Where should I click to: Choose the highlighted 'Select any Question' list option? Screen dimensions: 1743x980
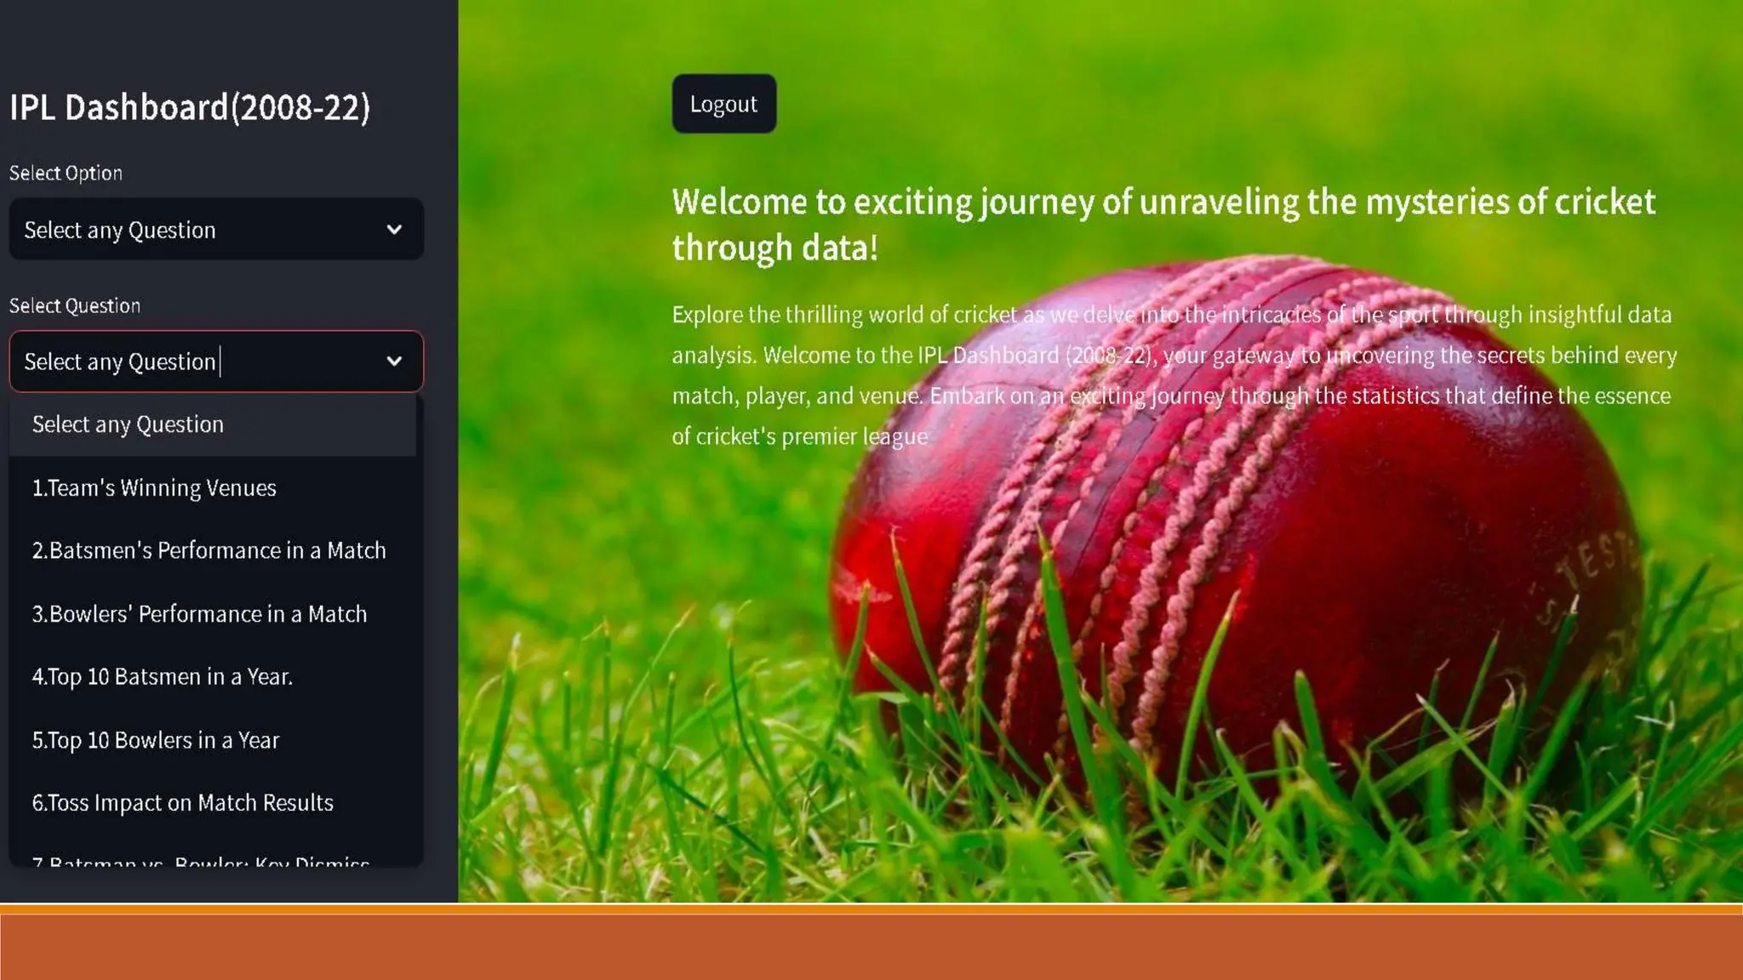pyautogui.click(x=128, y=424)
